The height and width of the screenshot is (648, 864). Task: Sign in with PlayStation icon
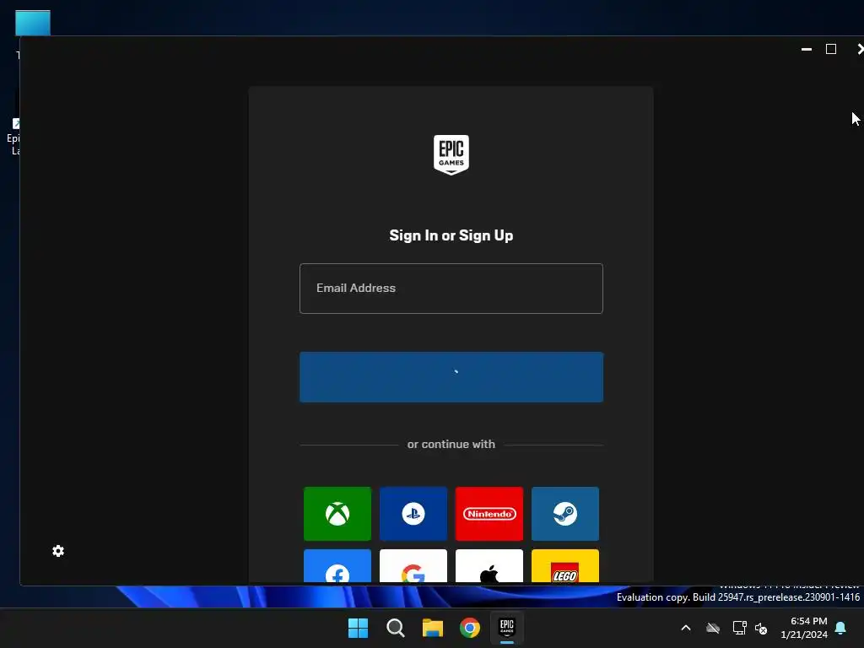pyautogui.click(x=413, y=514)
